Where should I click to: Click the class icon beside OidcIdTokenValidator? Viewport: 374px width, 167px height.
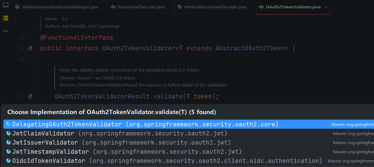click(9, 161)
